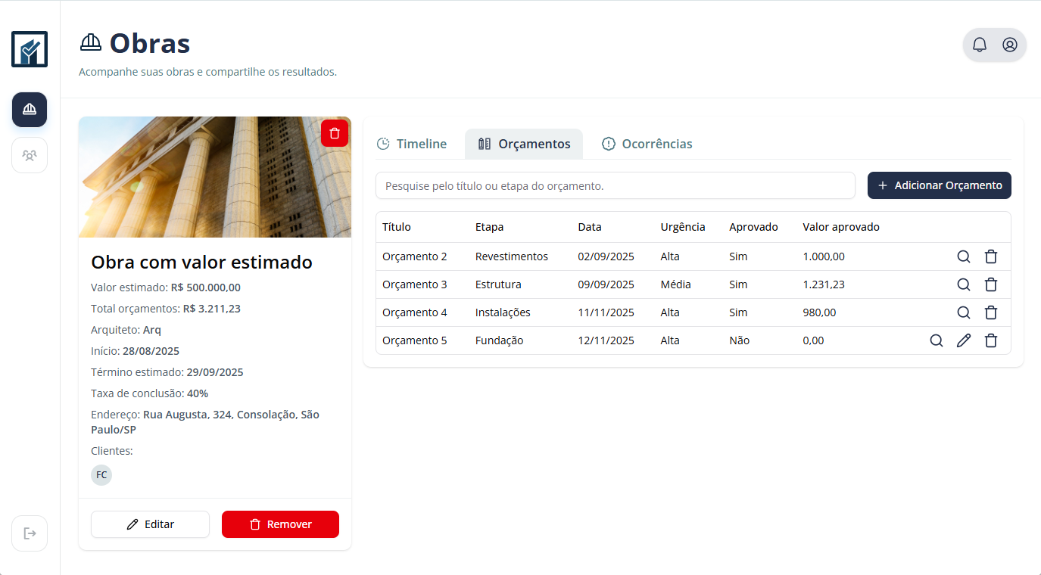The image size is (1041, 575).
Task: View details of Orçamento 4
Action: pos(963,312)
